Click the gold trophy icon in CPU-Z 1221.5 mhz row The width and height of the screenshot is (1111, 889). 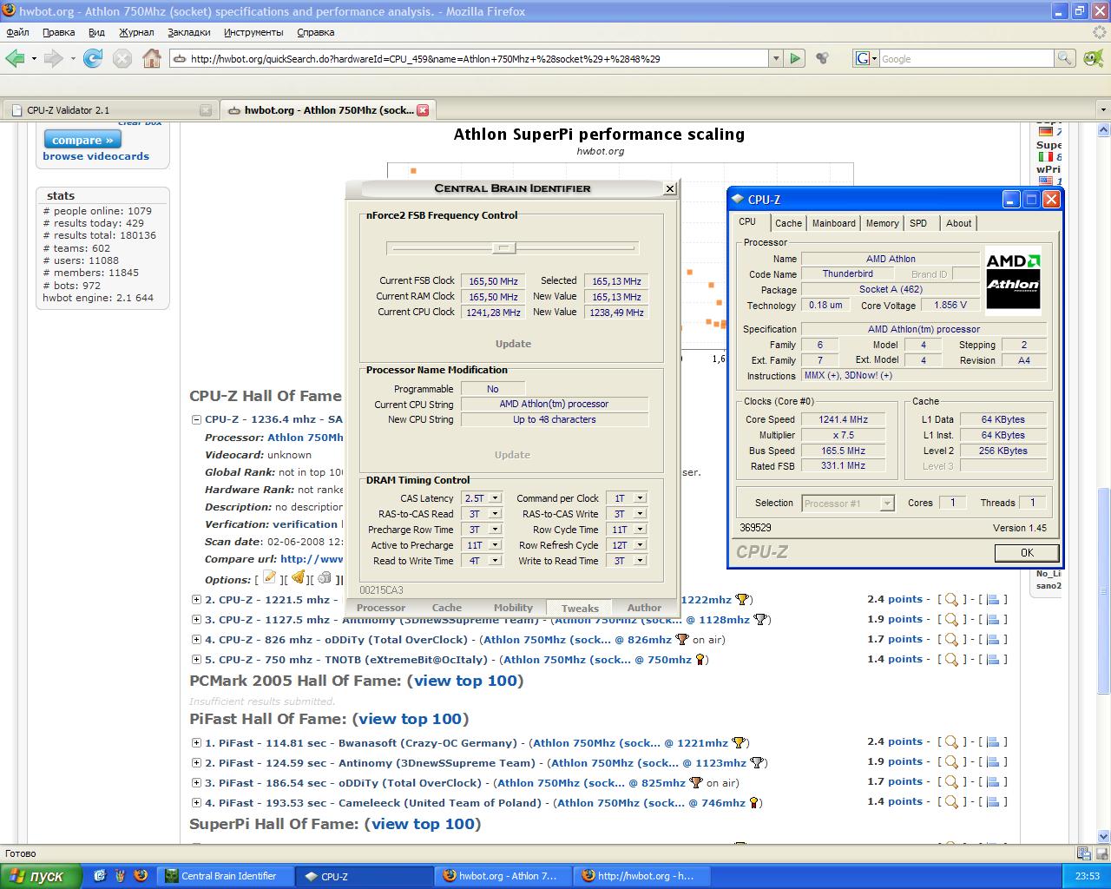click(741, 599)
